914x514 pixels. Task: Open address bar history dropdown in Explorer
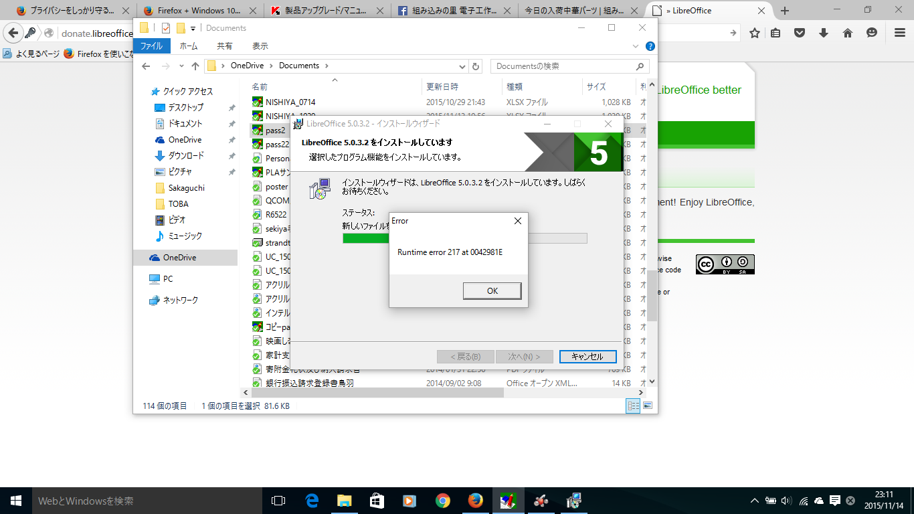pos(462,66)
